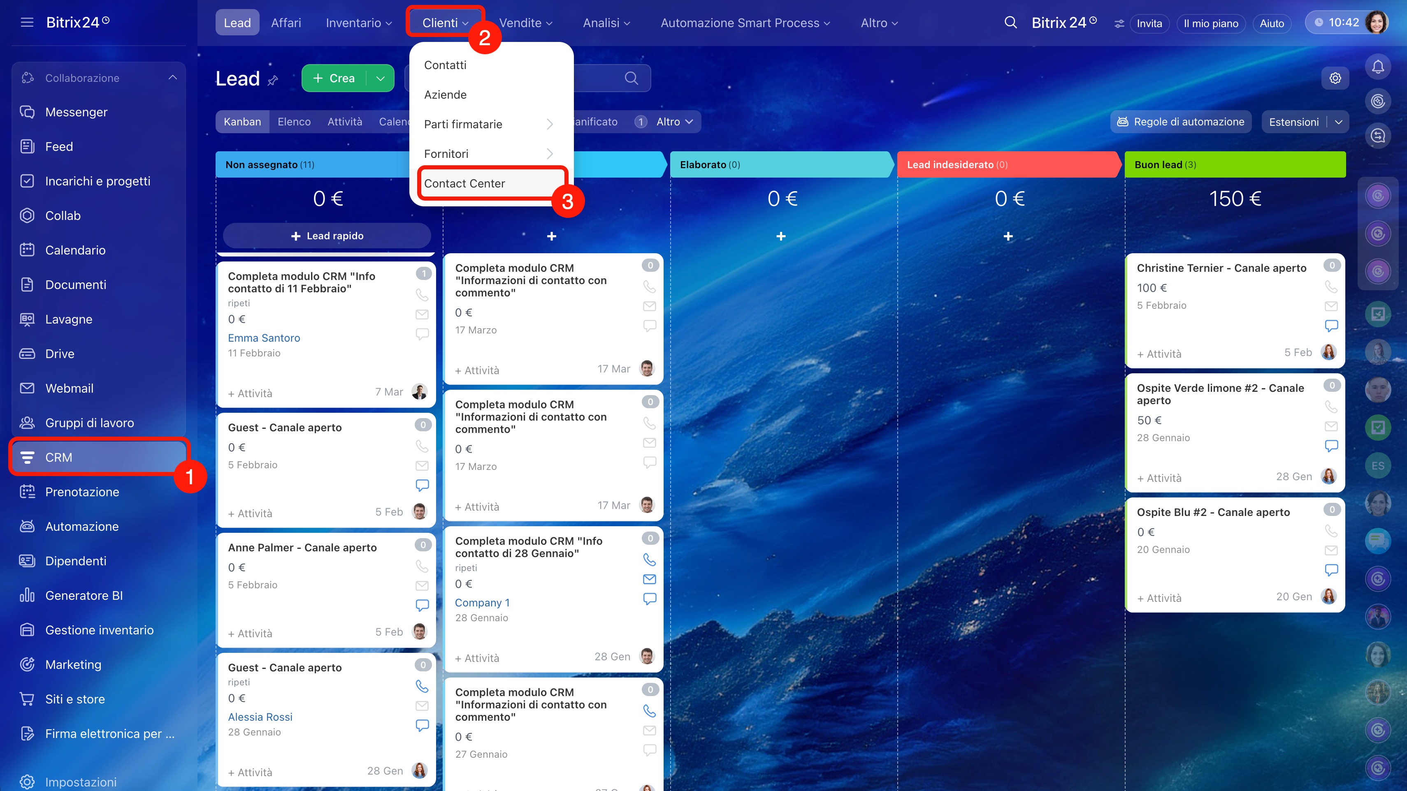The width and height of the screenshot is (1407, 791).
Task: Click the Lead rapido button
Action: point(327,236)
